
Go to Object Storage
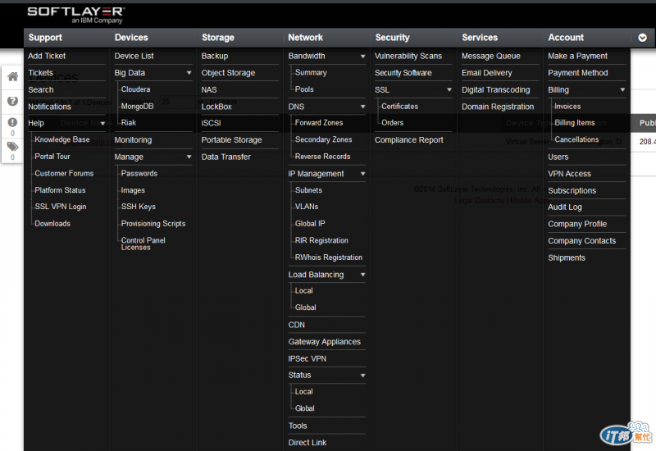coord(228,73)
